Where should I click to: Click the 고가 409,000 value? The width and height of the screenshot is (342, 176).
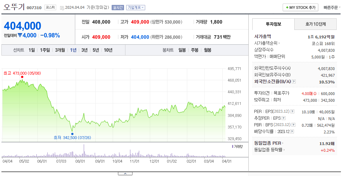pyautogui.click(x=140, y=22)
